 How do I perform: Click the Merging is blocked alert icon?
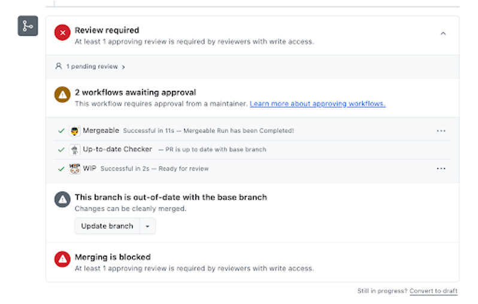tap(62, 259)
